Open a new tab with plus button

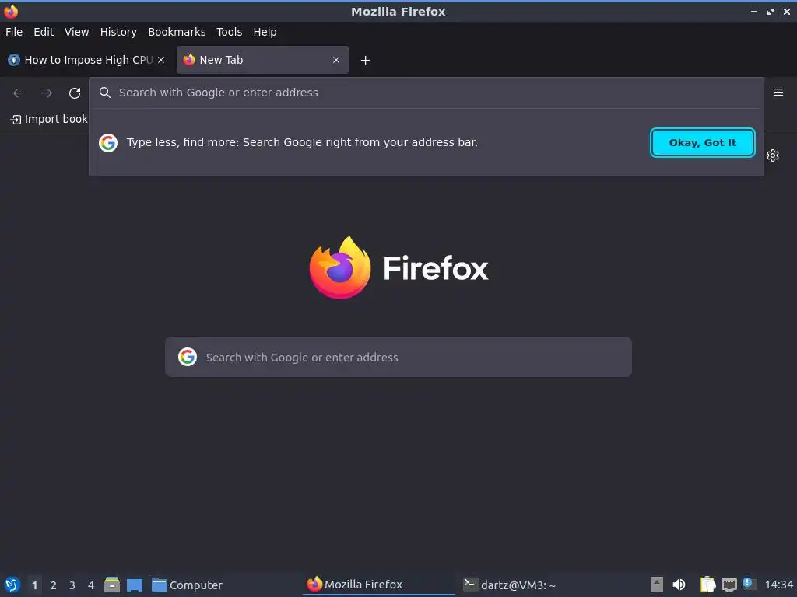coord(365,61)
